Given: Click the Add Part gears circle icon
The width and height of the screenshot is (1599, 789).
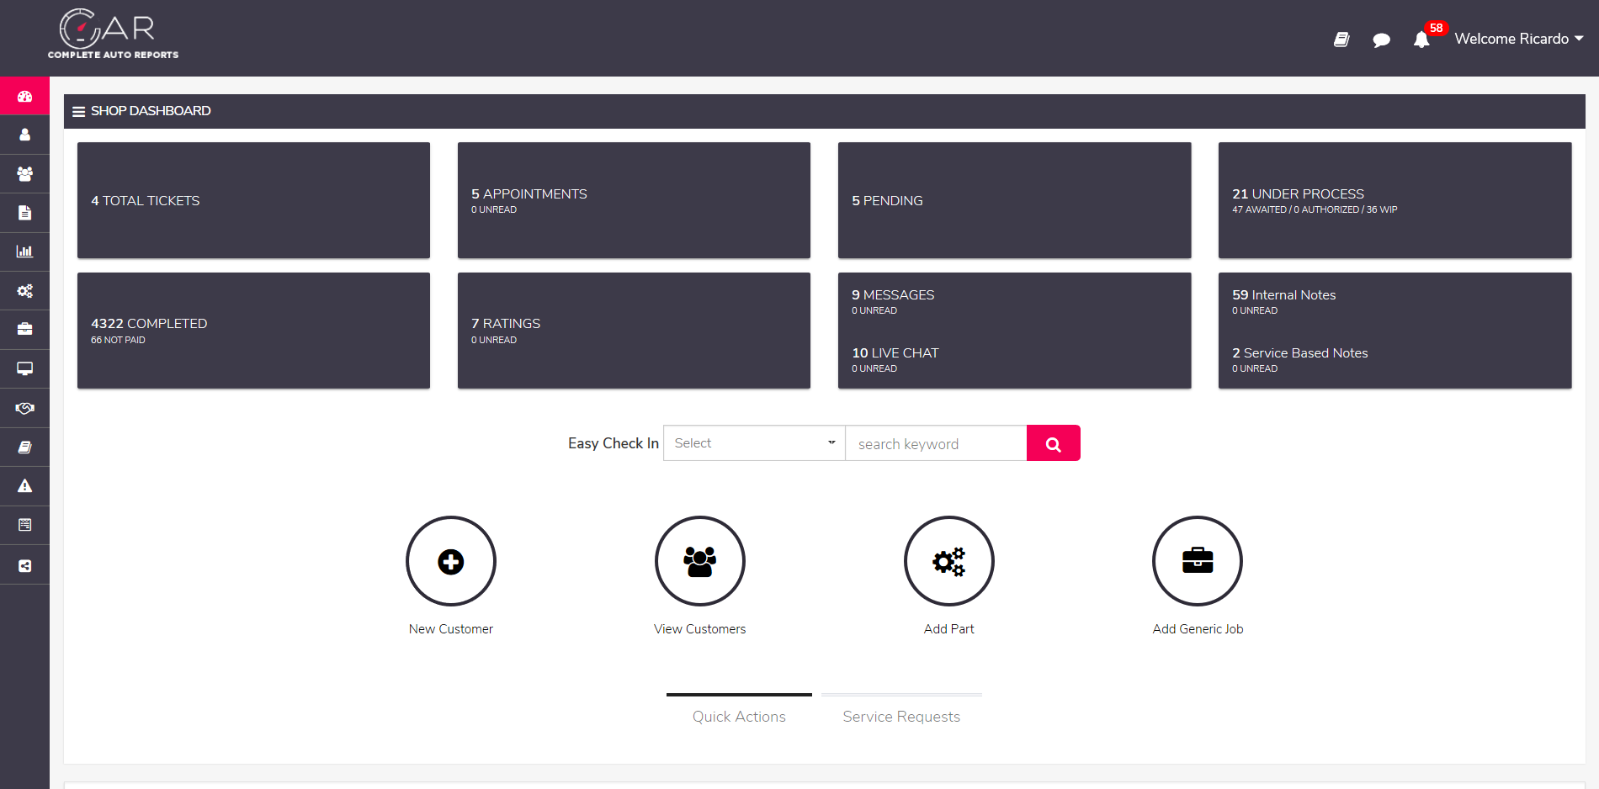Looking at the screenshot, I should click(x=949, y=561).
